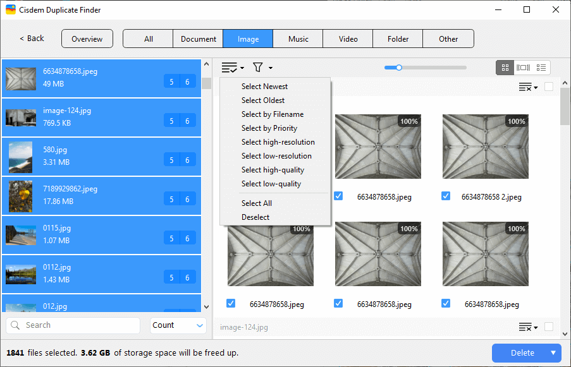This screenshot has width=571, height=367.
Task: Go back using the Back link
Action: (30, 38)
